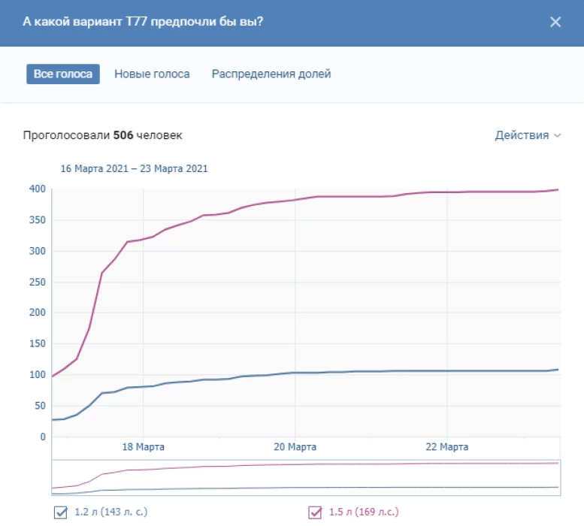Toggle the 1.5 л (169 л.с.) checkbox
The width and height of the screenshot is (584, 526).
[x=316, y=513]
